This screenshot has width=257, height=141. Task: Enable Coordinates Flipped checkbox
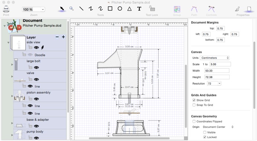coord(194,121)
